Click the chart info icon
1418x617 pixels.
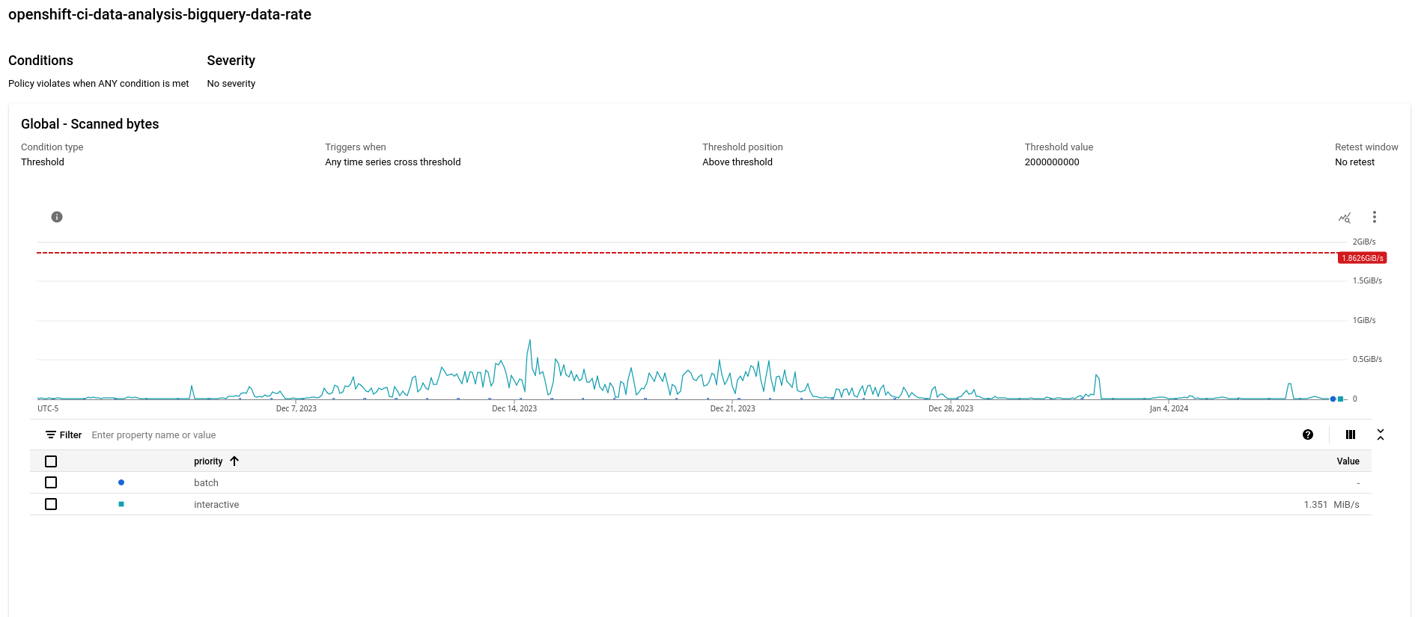[x=57, y=217]
